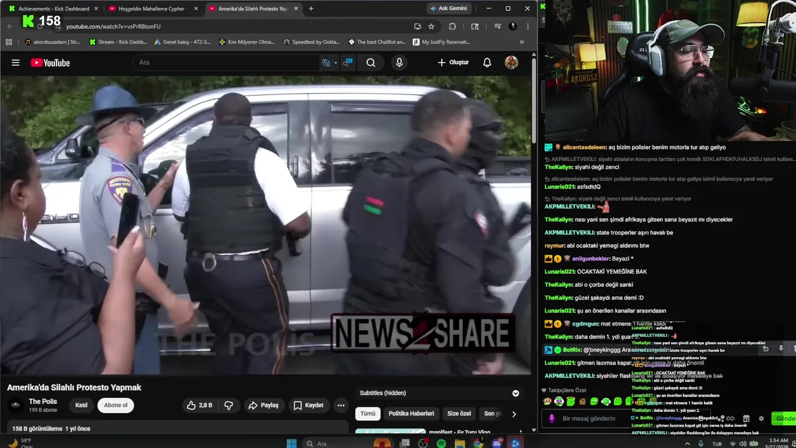Screen dimensions: 796x448
Task: Open Spotify from the taskbar
Action: [x=441, y=443]
